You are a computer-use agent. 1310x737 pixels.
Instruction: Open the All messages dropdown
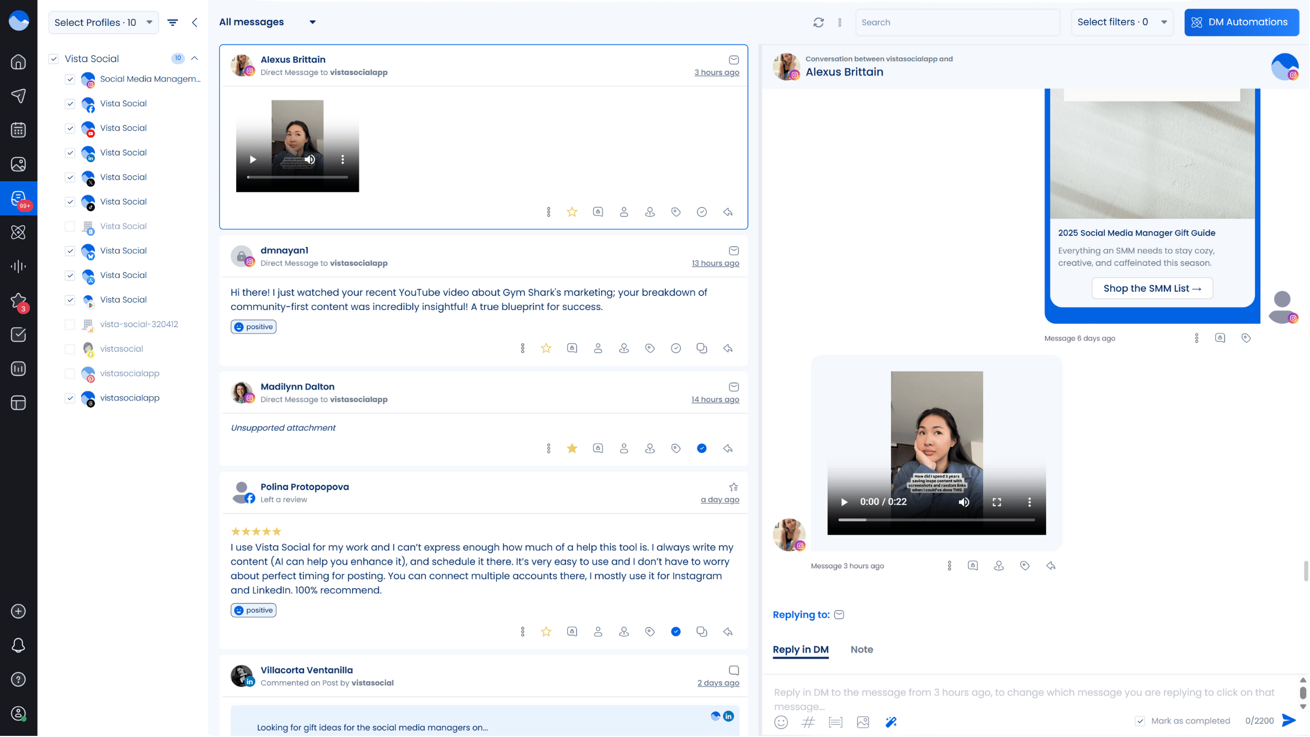tap(268, 23)
